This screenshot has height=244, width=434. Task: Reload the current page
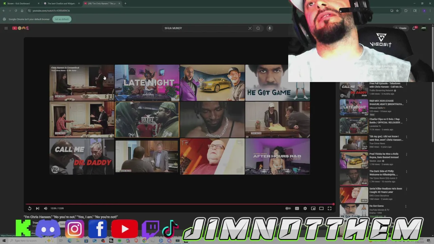[x=16, y=11]
